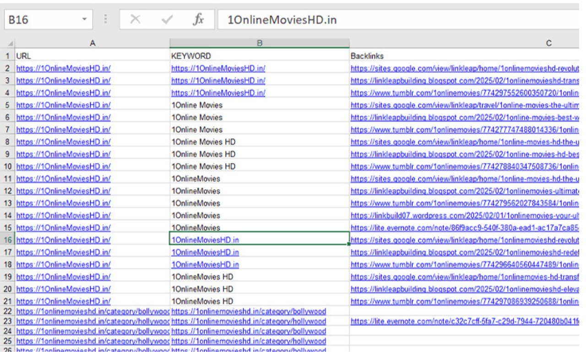Click the Name Box showing B16

pos(41,20)
